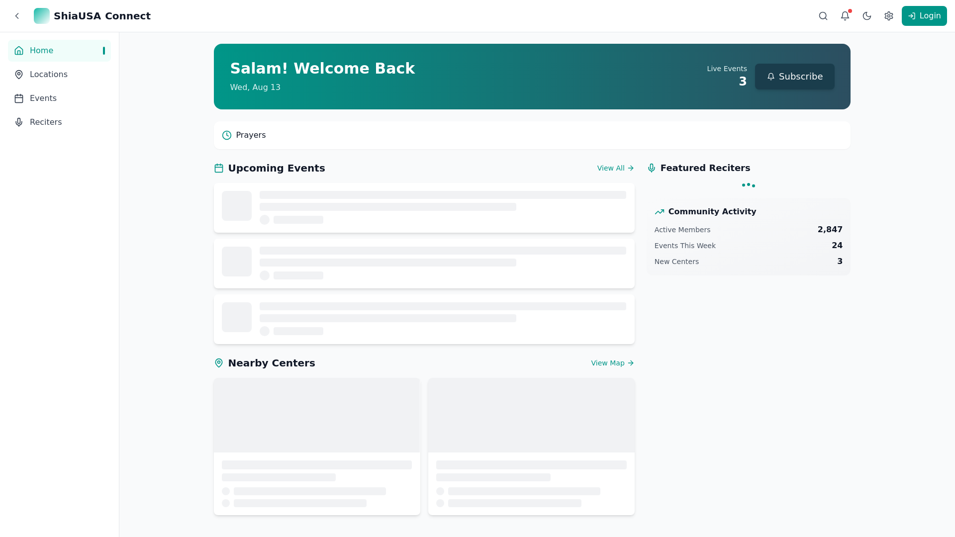This screenshot has height=537, width=955.
Task: Open the search magnifier icon
Action: (x=823, y=16)
